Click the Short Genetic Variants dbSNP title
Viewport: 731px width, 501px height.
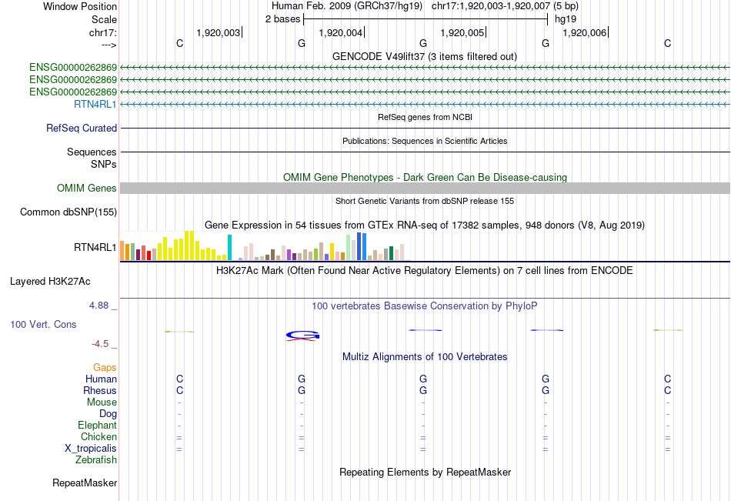point(425,201)
